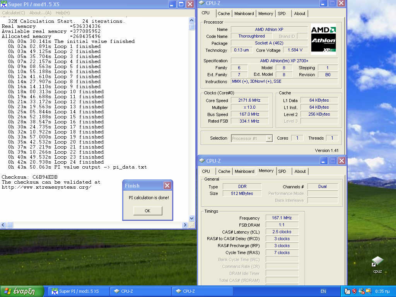Click the 8:35 clock in the tray
Viewport: 396px width, 297px height.
point(382,291)
